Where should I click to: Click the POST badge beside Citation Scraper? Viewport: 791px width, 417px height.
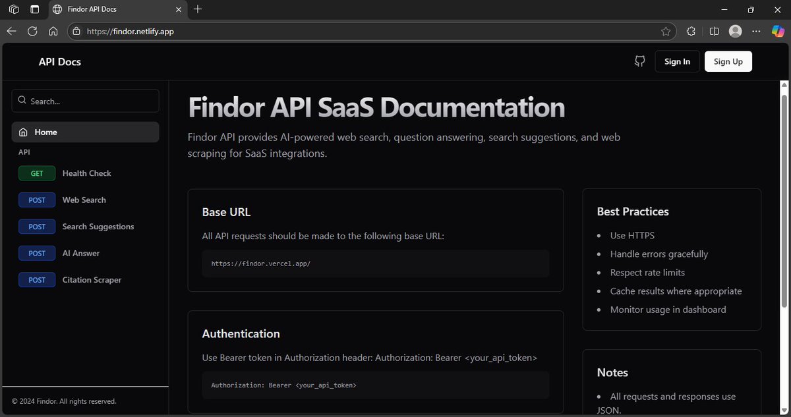point(37,280)
